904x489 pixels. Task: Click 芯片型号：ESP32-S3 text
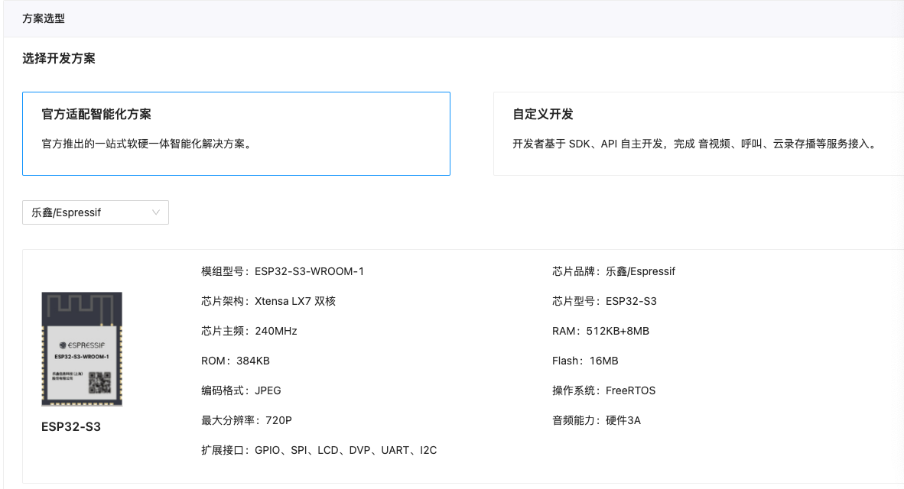pyautogui.click(x=604, y=301)
